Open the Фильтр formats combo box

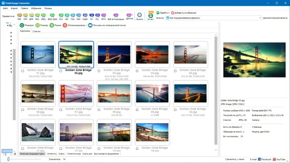click(x=214, y=18)
